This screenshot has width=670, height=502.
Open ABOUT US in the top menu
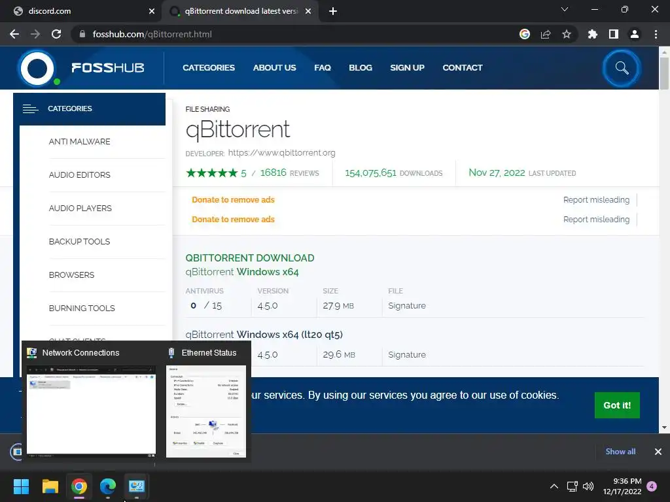pyautogui.click(x=274, y=68)
